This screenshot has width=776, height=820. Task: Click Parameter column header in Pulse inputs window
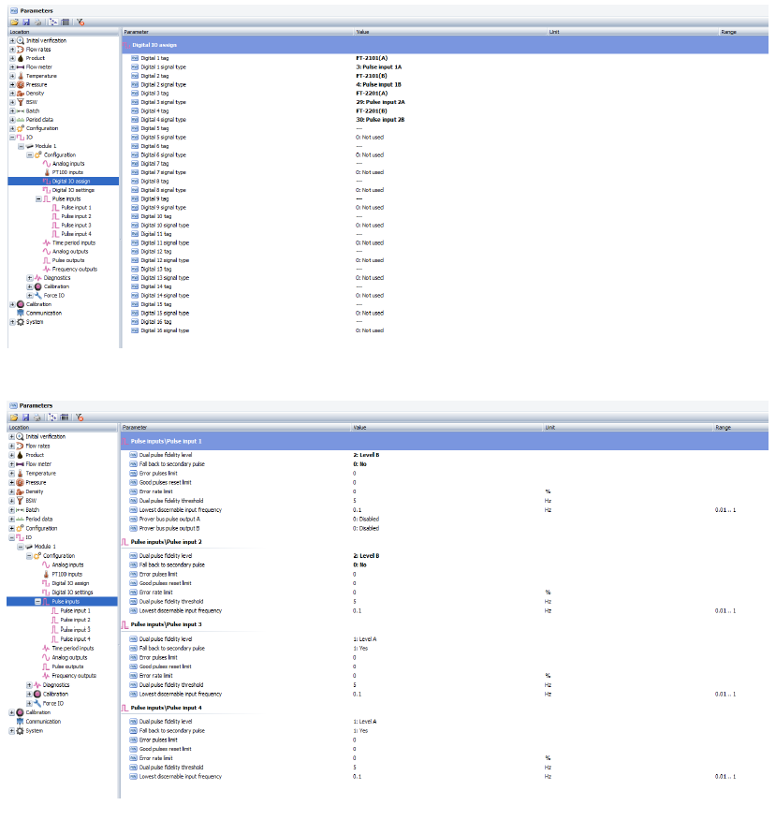tap(236, 427)
